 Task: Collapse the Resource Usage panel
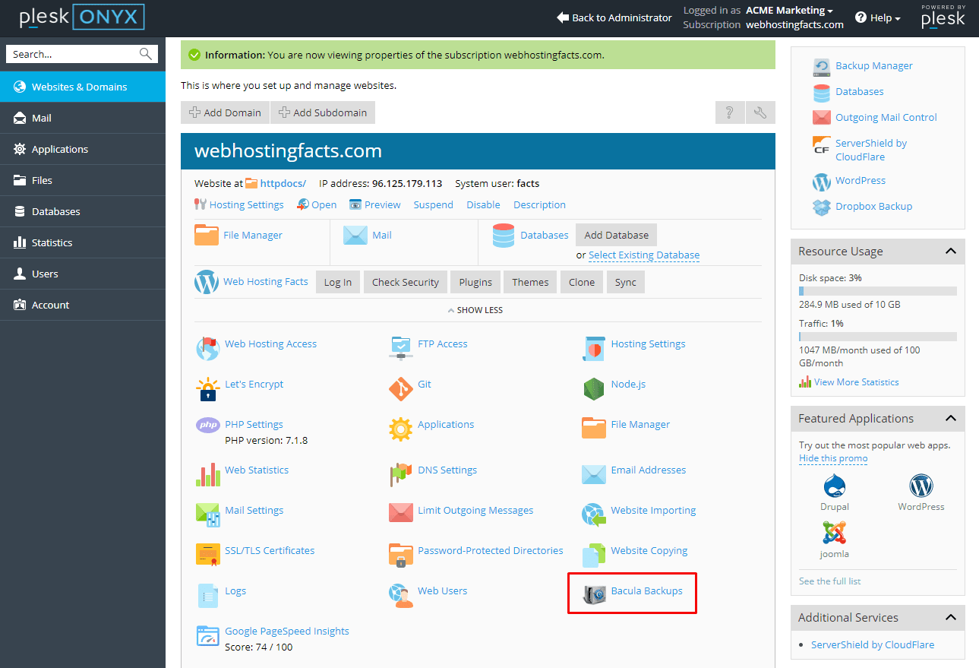pyautogui.click(x=950, y=252)
